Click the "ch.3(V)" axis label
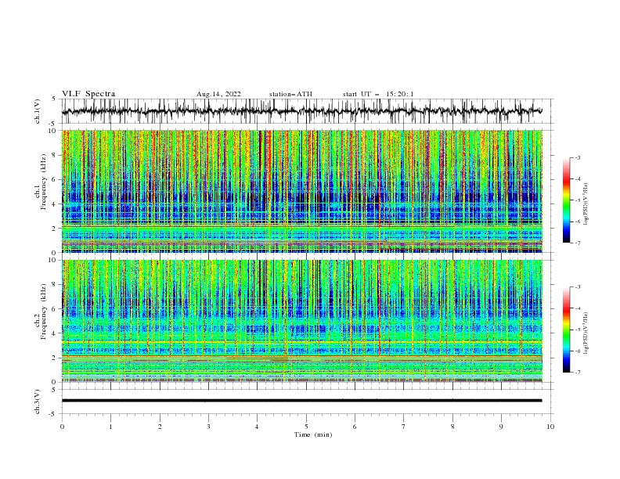The image size is (620, 479). (38, 402)
